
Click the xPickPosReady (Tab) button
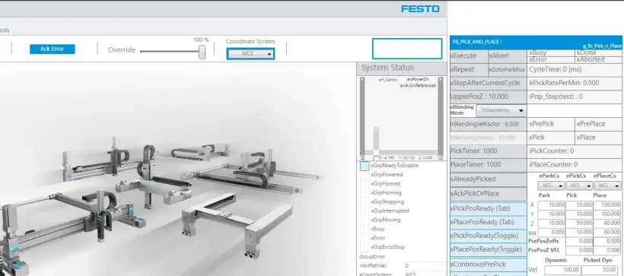click(489, 208)
